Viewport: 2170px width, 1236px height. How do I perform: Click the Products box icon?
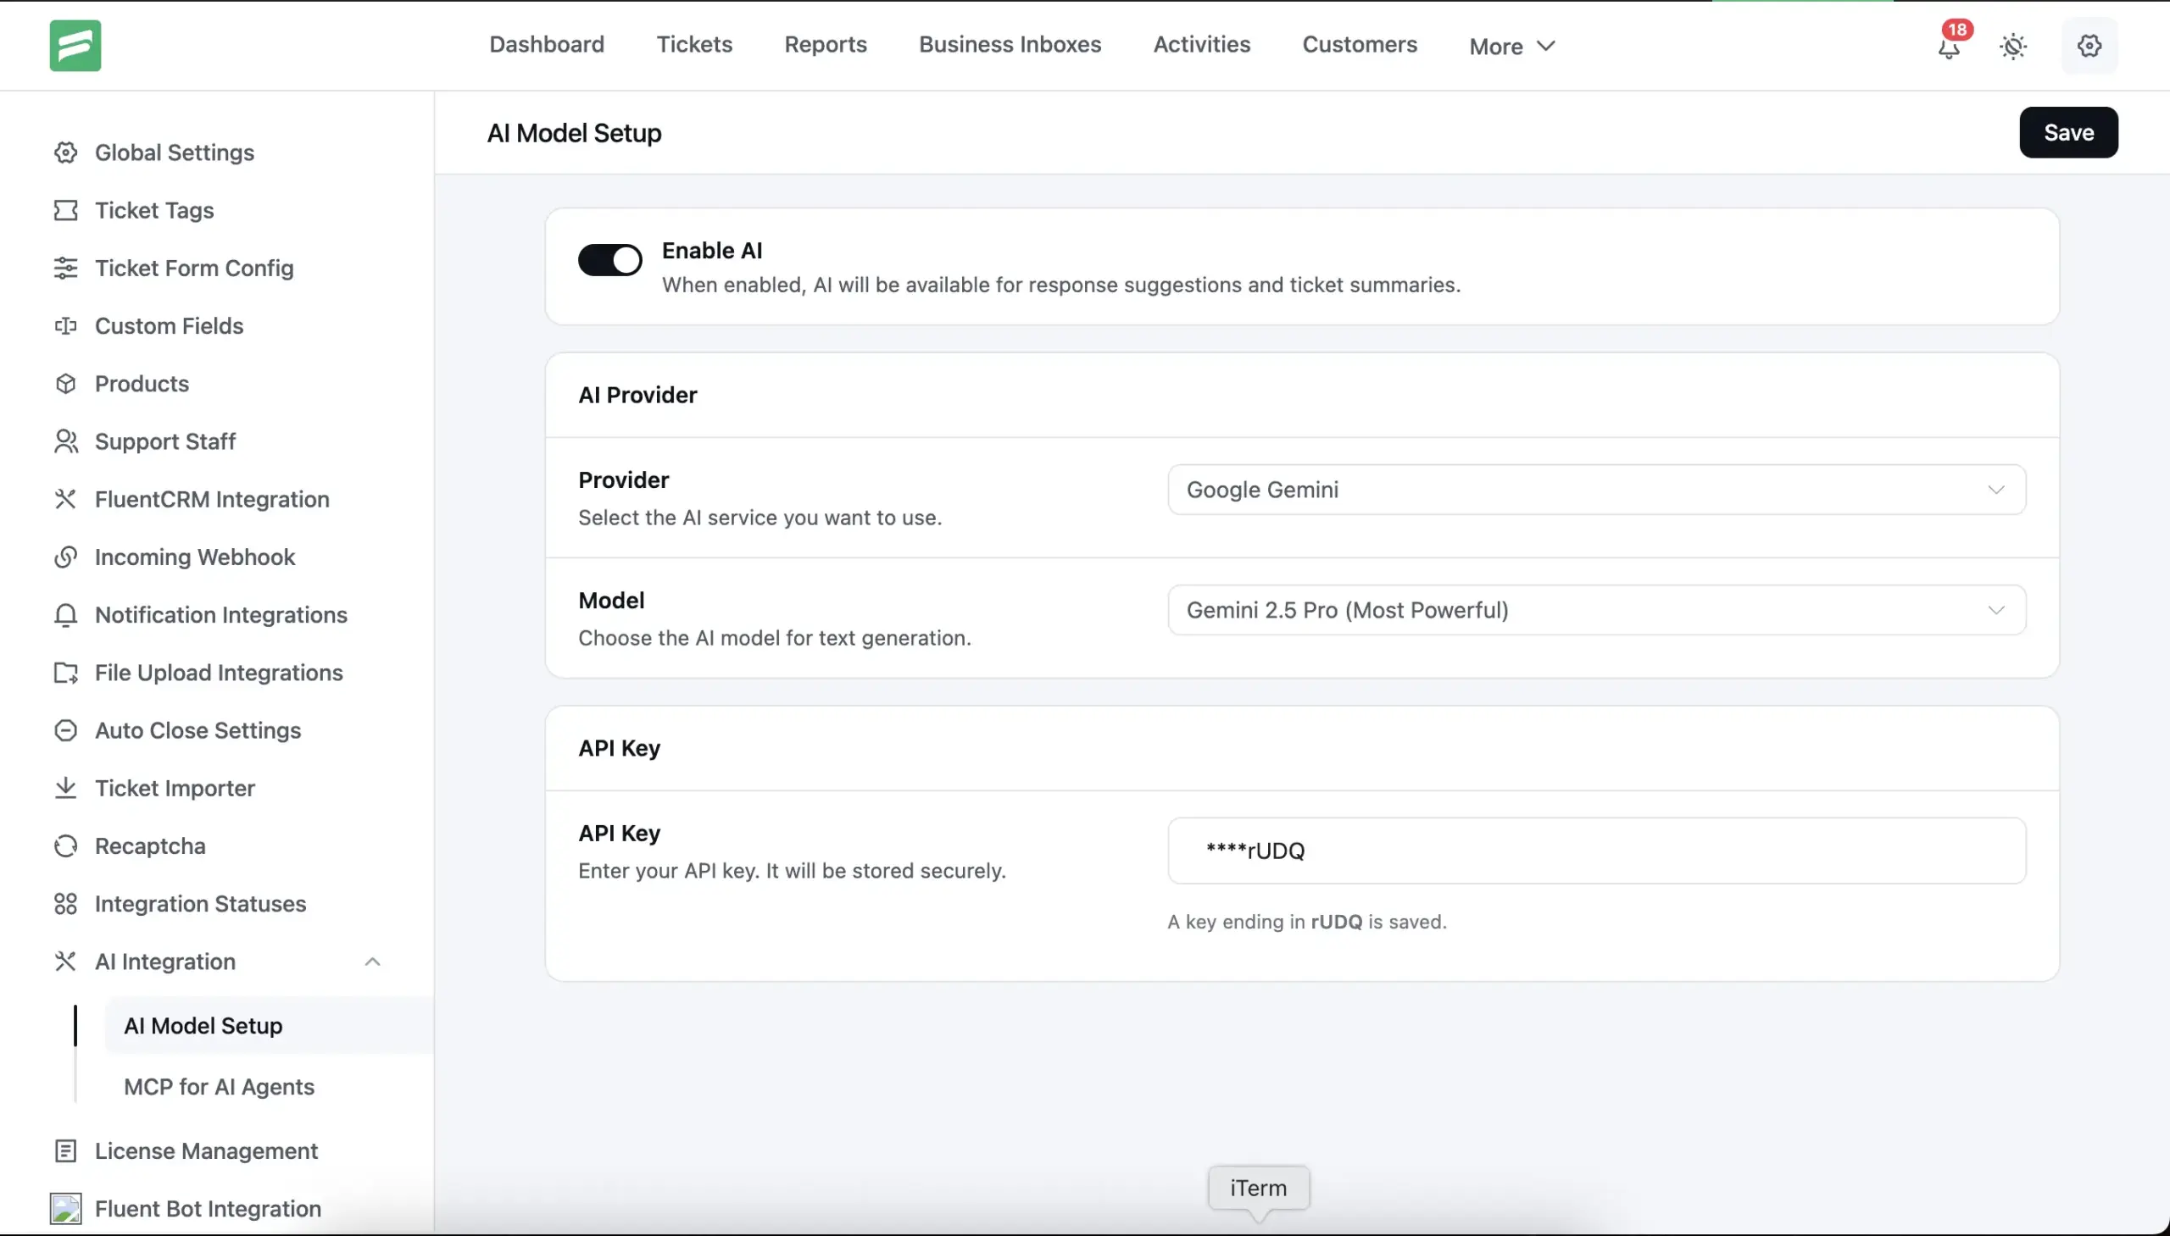pyautogui.click(x=65, y=384)
